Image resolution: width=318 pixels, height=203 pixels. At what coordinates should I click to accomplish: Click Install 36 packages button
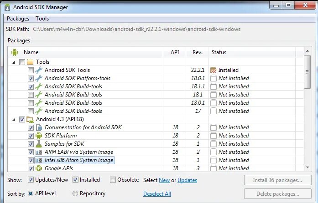click(278, 180)
